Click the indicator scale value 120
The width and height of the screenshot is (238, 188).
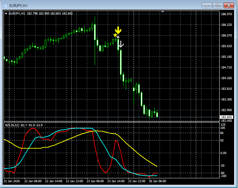click(223, 124)
